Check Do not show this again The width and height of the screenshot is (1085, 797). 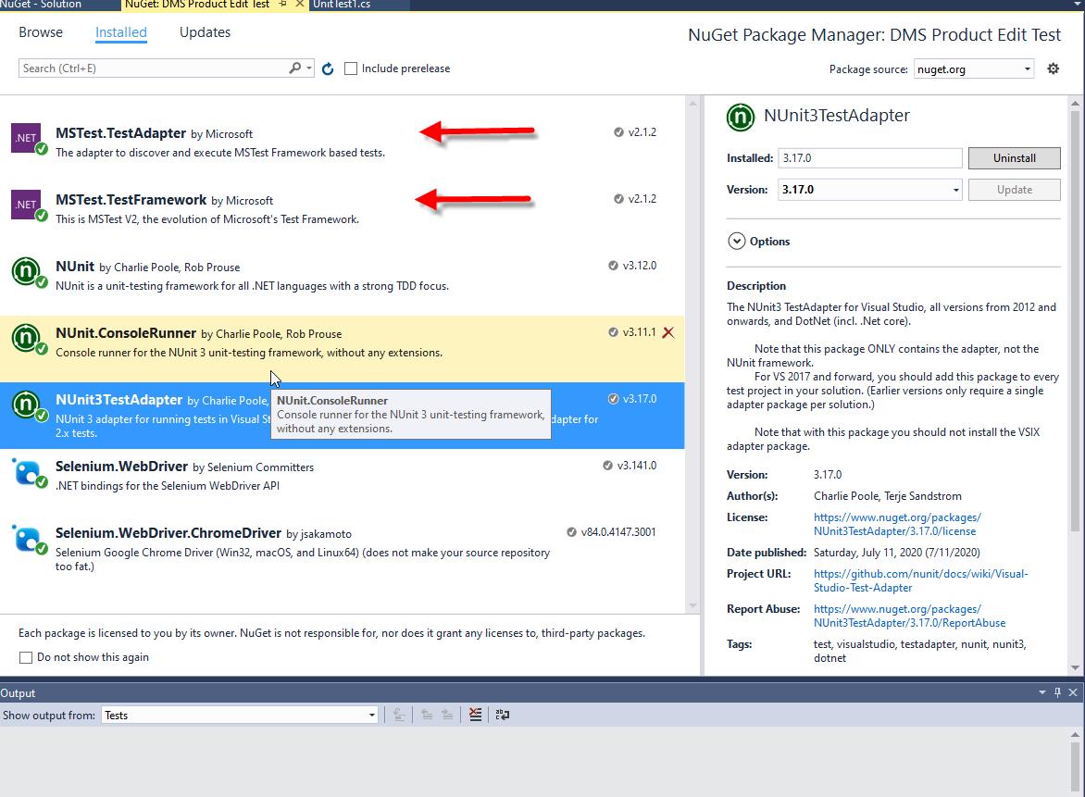[x=26, y=657]
